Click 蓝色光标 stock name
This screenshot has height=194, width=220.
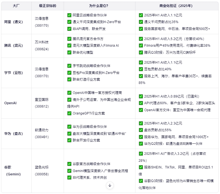[x=42, y=167]
